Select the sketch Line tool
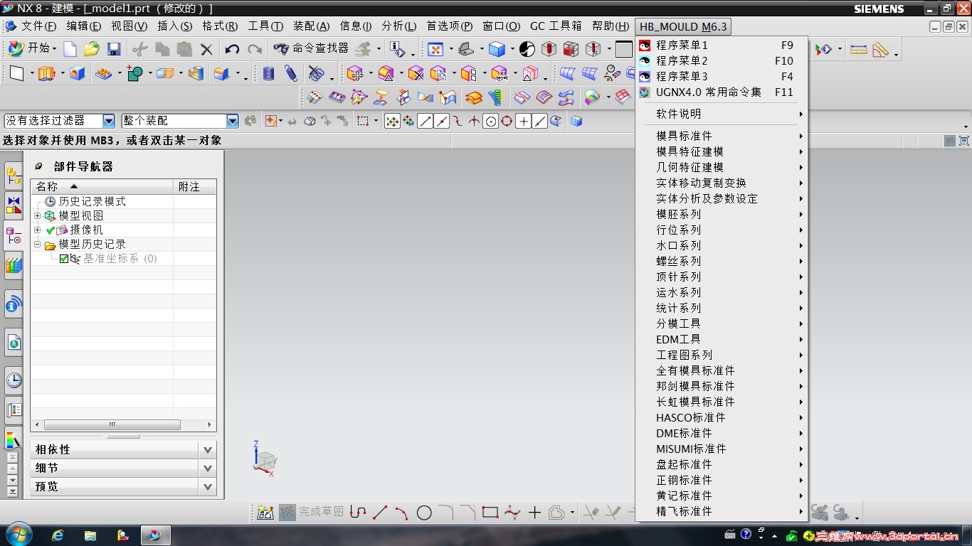Screen dimensions: 972x546 (380, 512)
